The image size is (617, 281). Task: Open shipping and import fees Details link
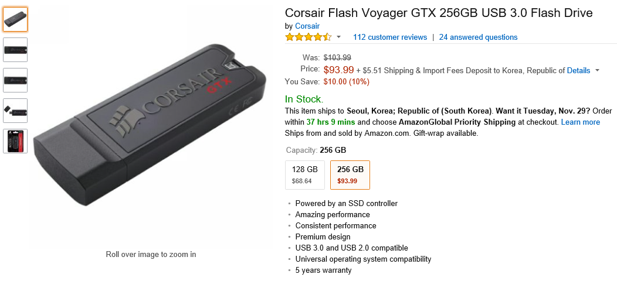click(578, 70)
